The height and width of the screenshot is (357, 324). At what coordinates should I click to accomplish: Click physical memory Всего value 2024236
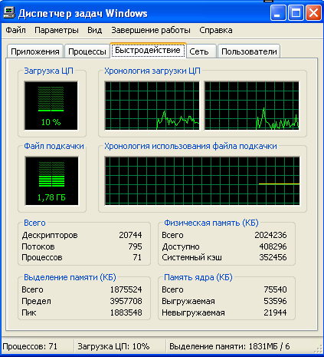click(270, 235)
